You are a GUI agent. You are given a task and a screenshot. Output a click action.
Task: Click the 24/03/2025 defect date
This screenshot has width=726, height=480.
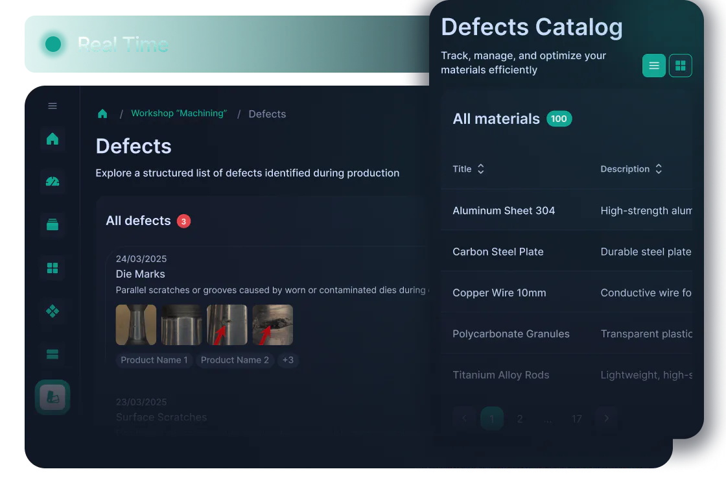(141, 259)
